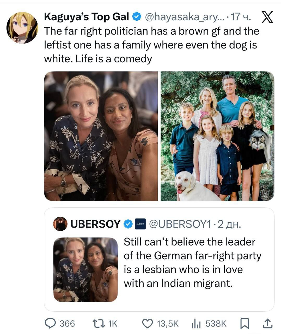This screenshot has height=334, width=281.
Task: Like the post with the heart icon
Action: point(148,324)
